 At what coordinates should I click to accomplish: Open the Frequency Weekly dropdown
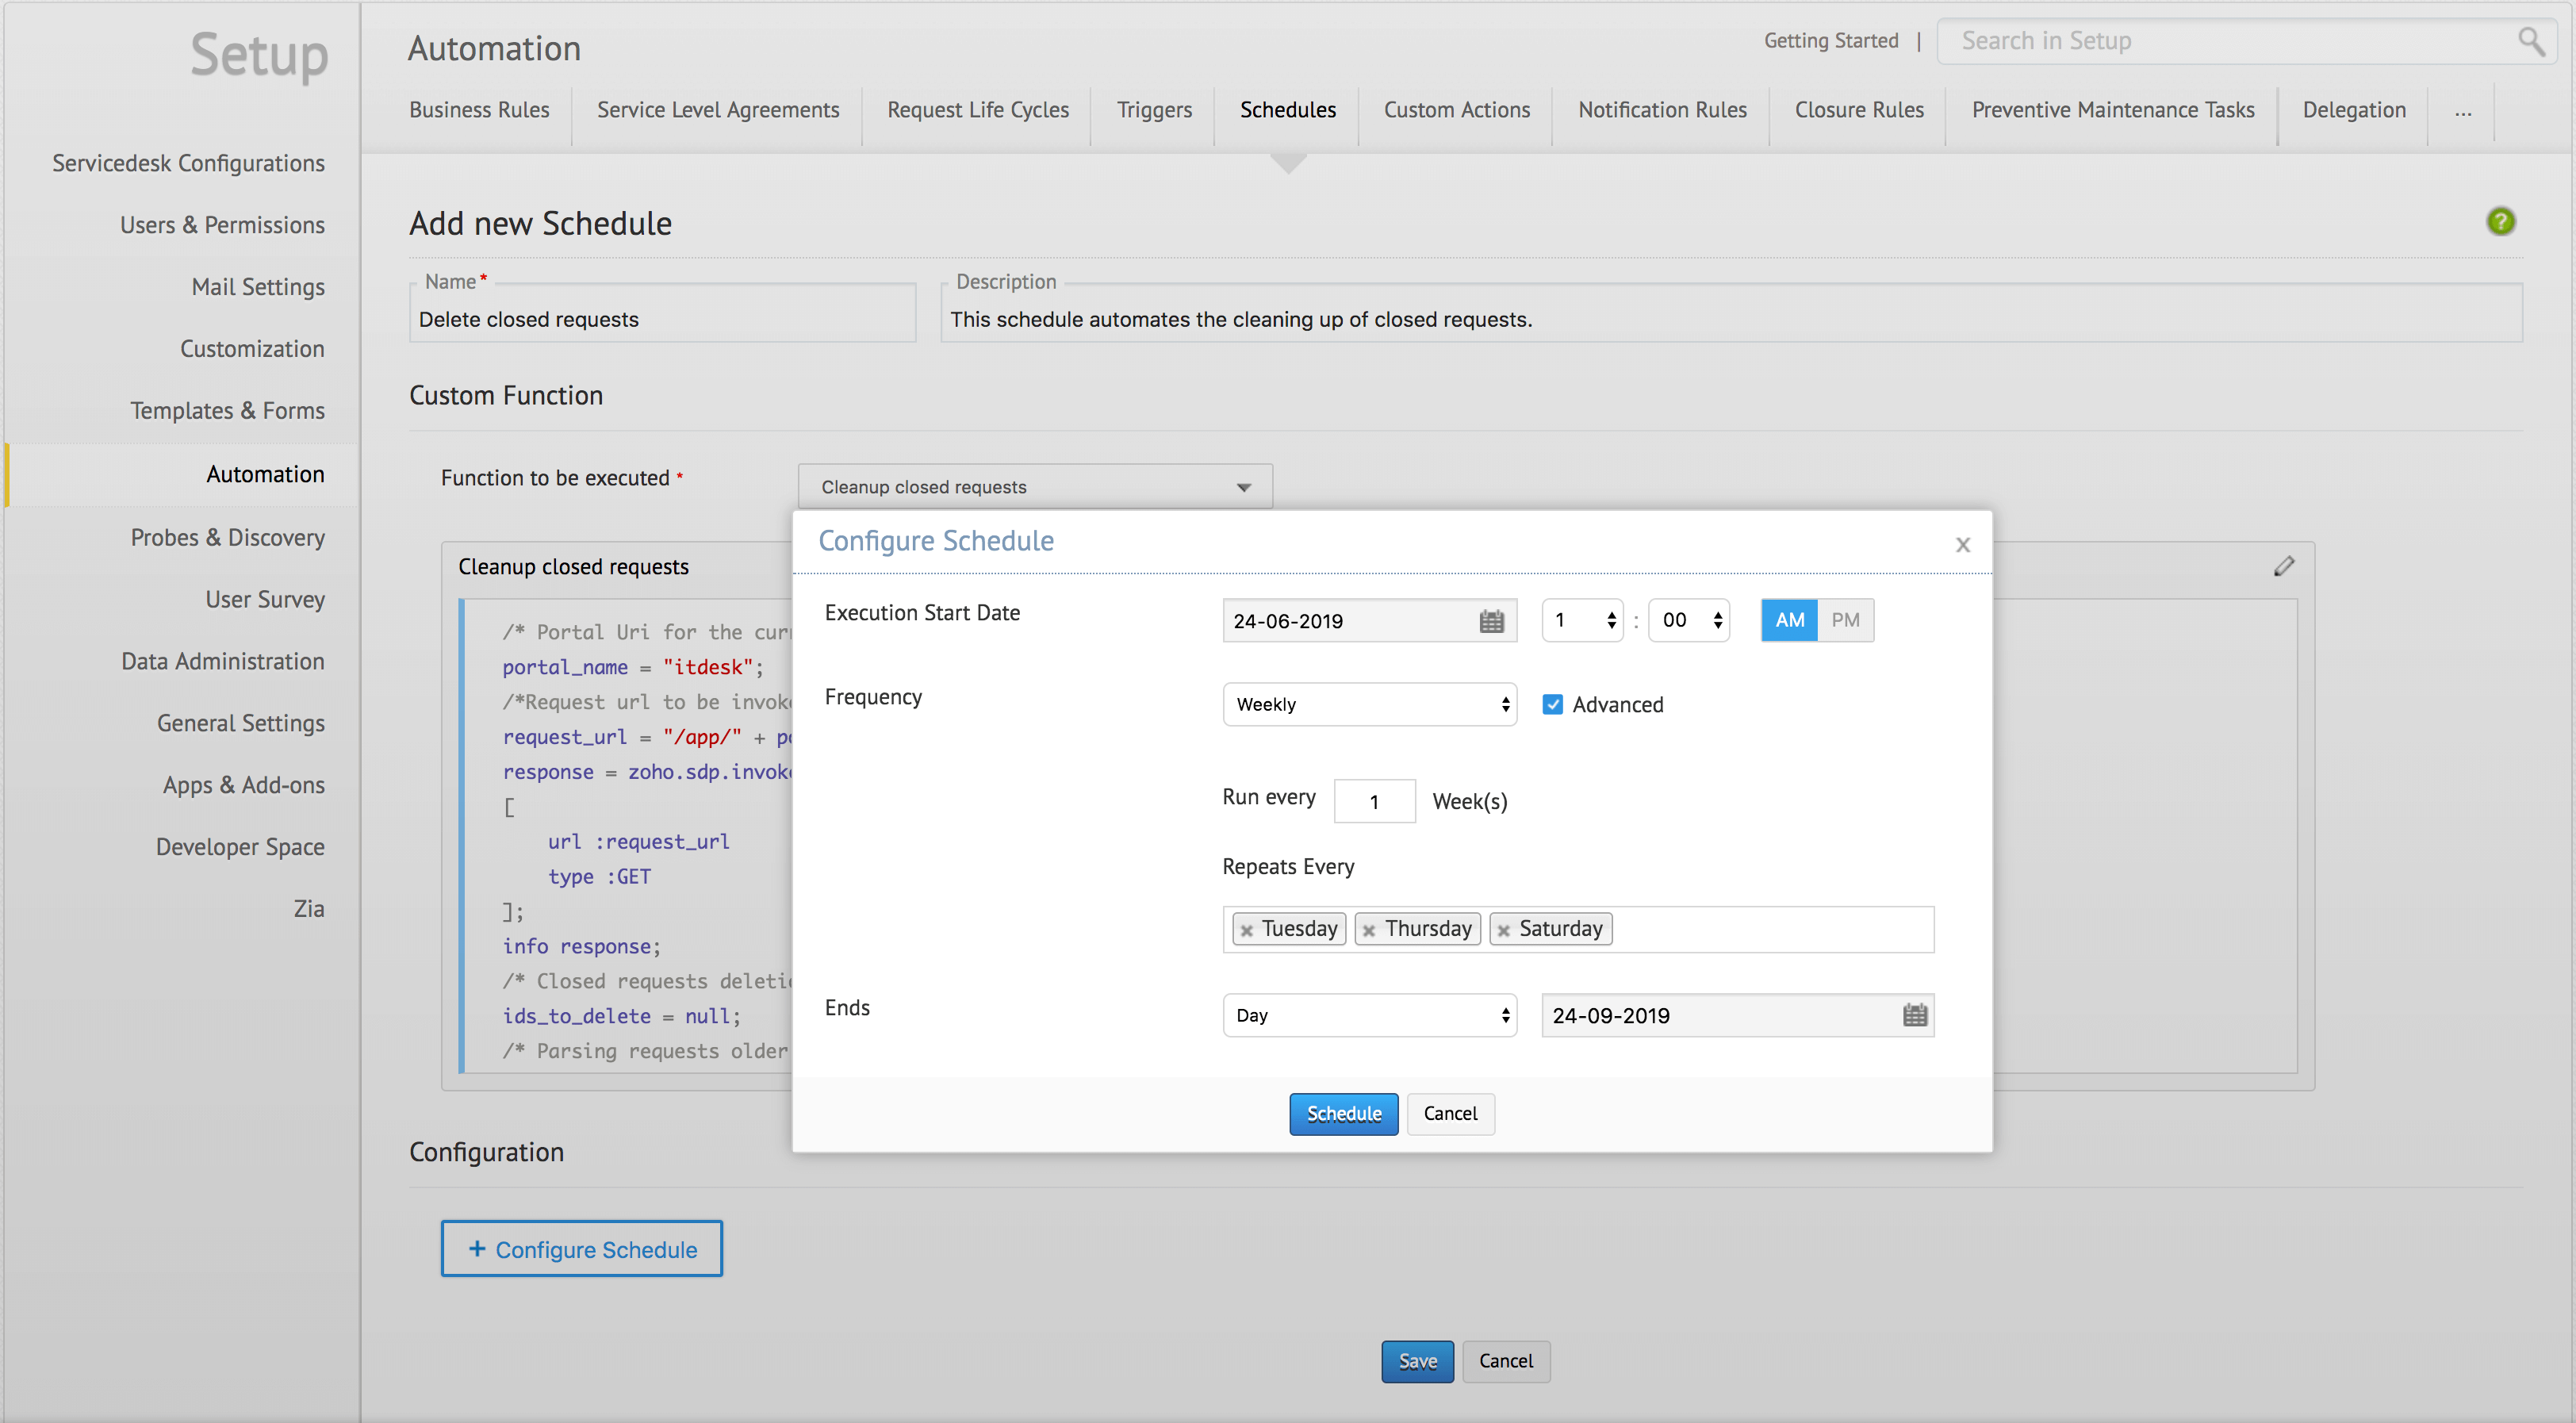click(1369, 704)
